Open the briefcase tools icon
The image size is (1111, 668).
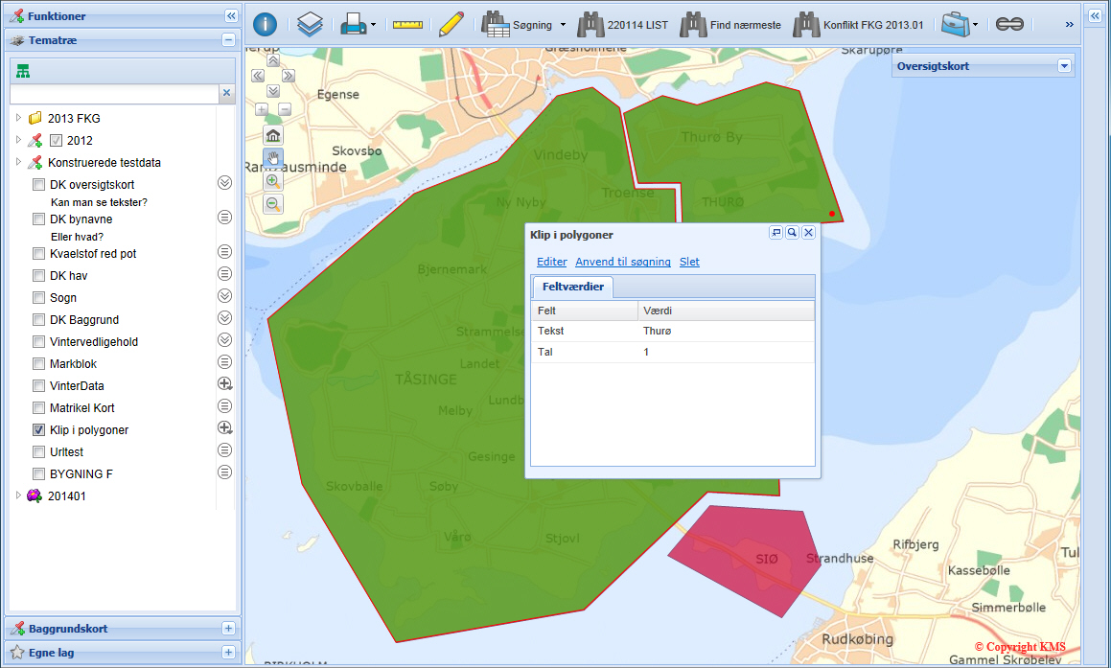(955, 25)
